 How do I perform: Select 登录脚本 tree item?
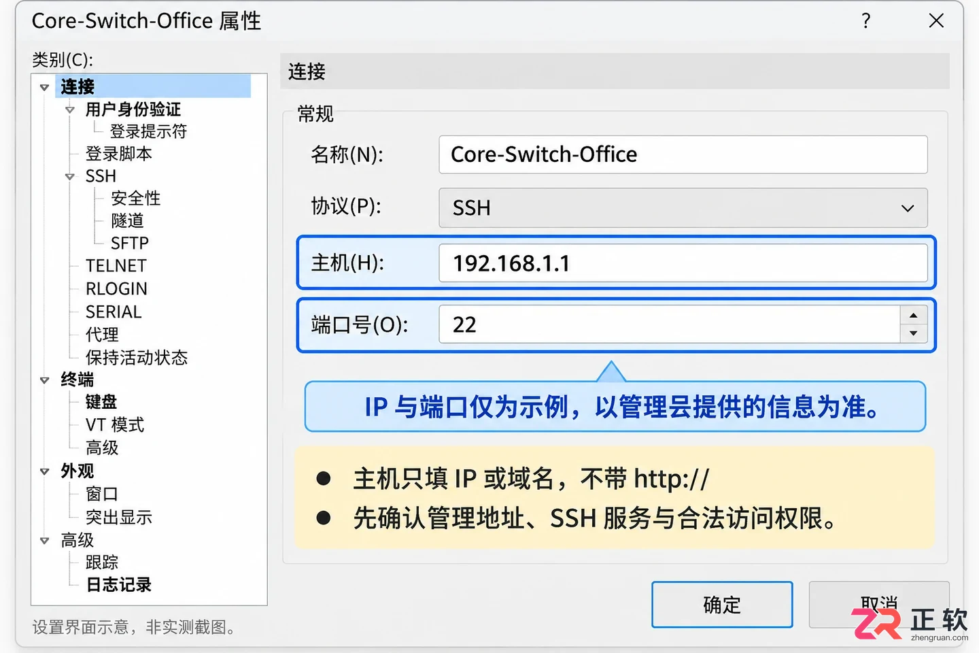coord(119,154)
